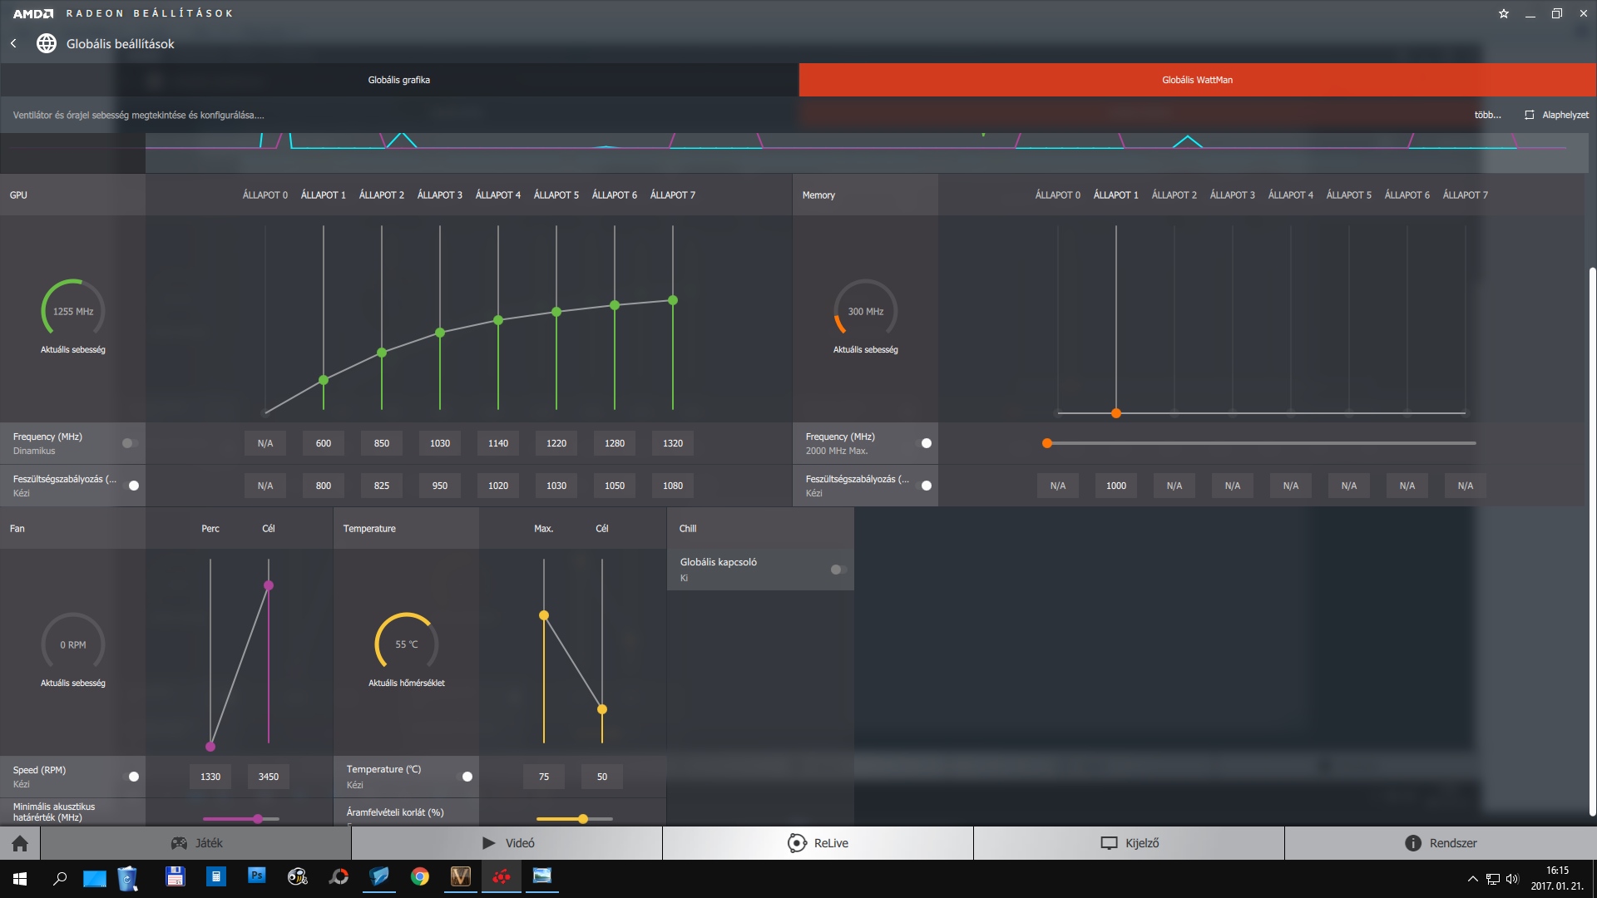Viewport: 1597px width, 898px height.
Task: Click fan minimum speed field 1330
Action: pos(210,777)
